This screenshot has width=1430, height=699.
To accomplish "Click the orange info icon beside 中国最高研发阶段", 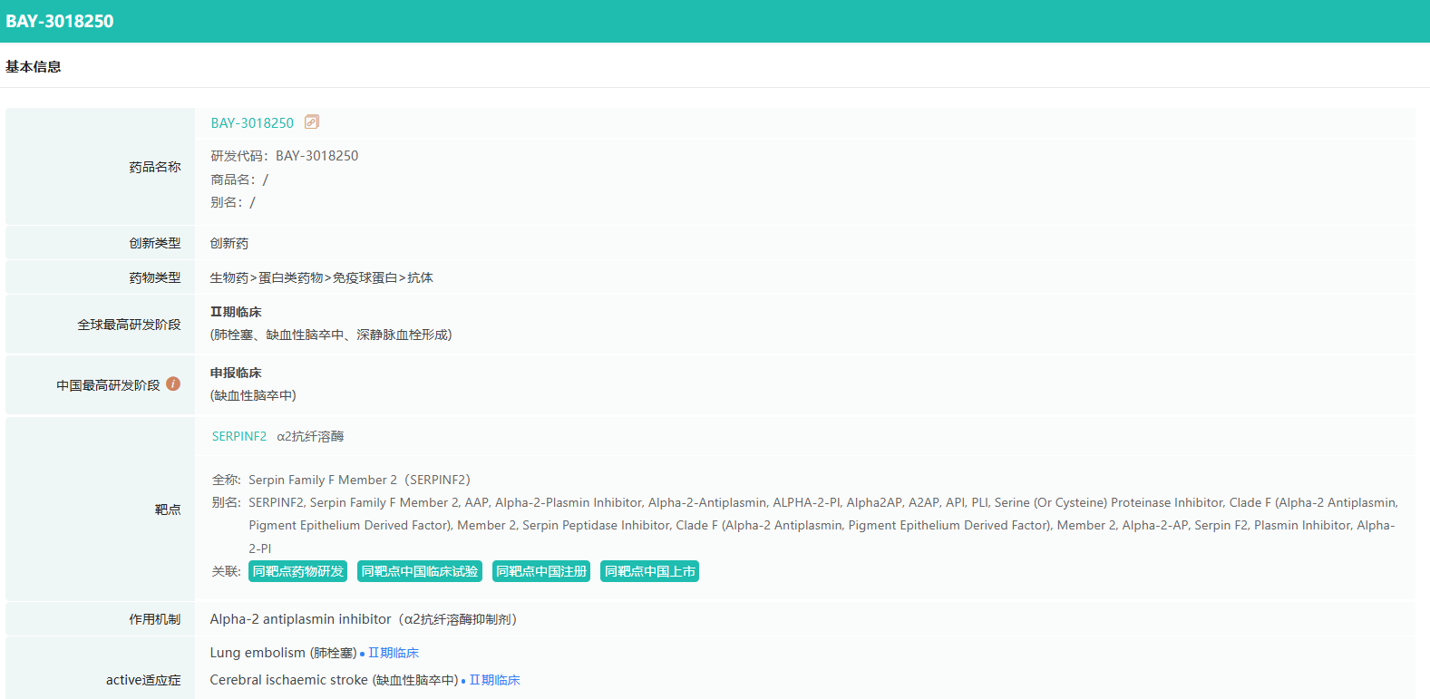I will point(173,383).
